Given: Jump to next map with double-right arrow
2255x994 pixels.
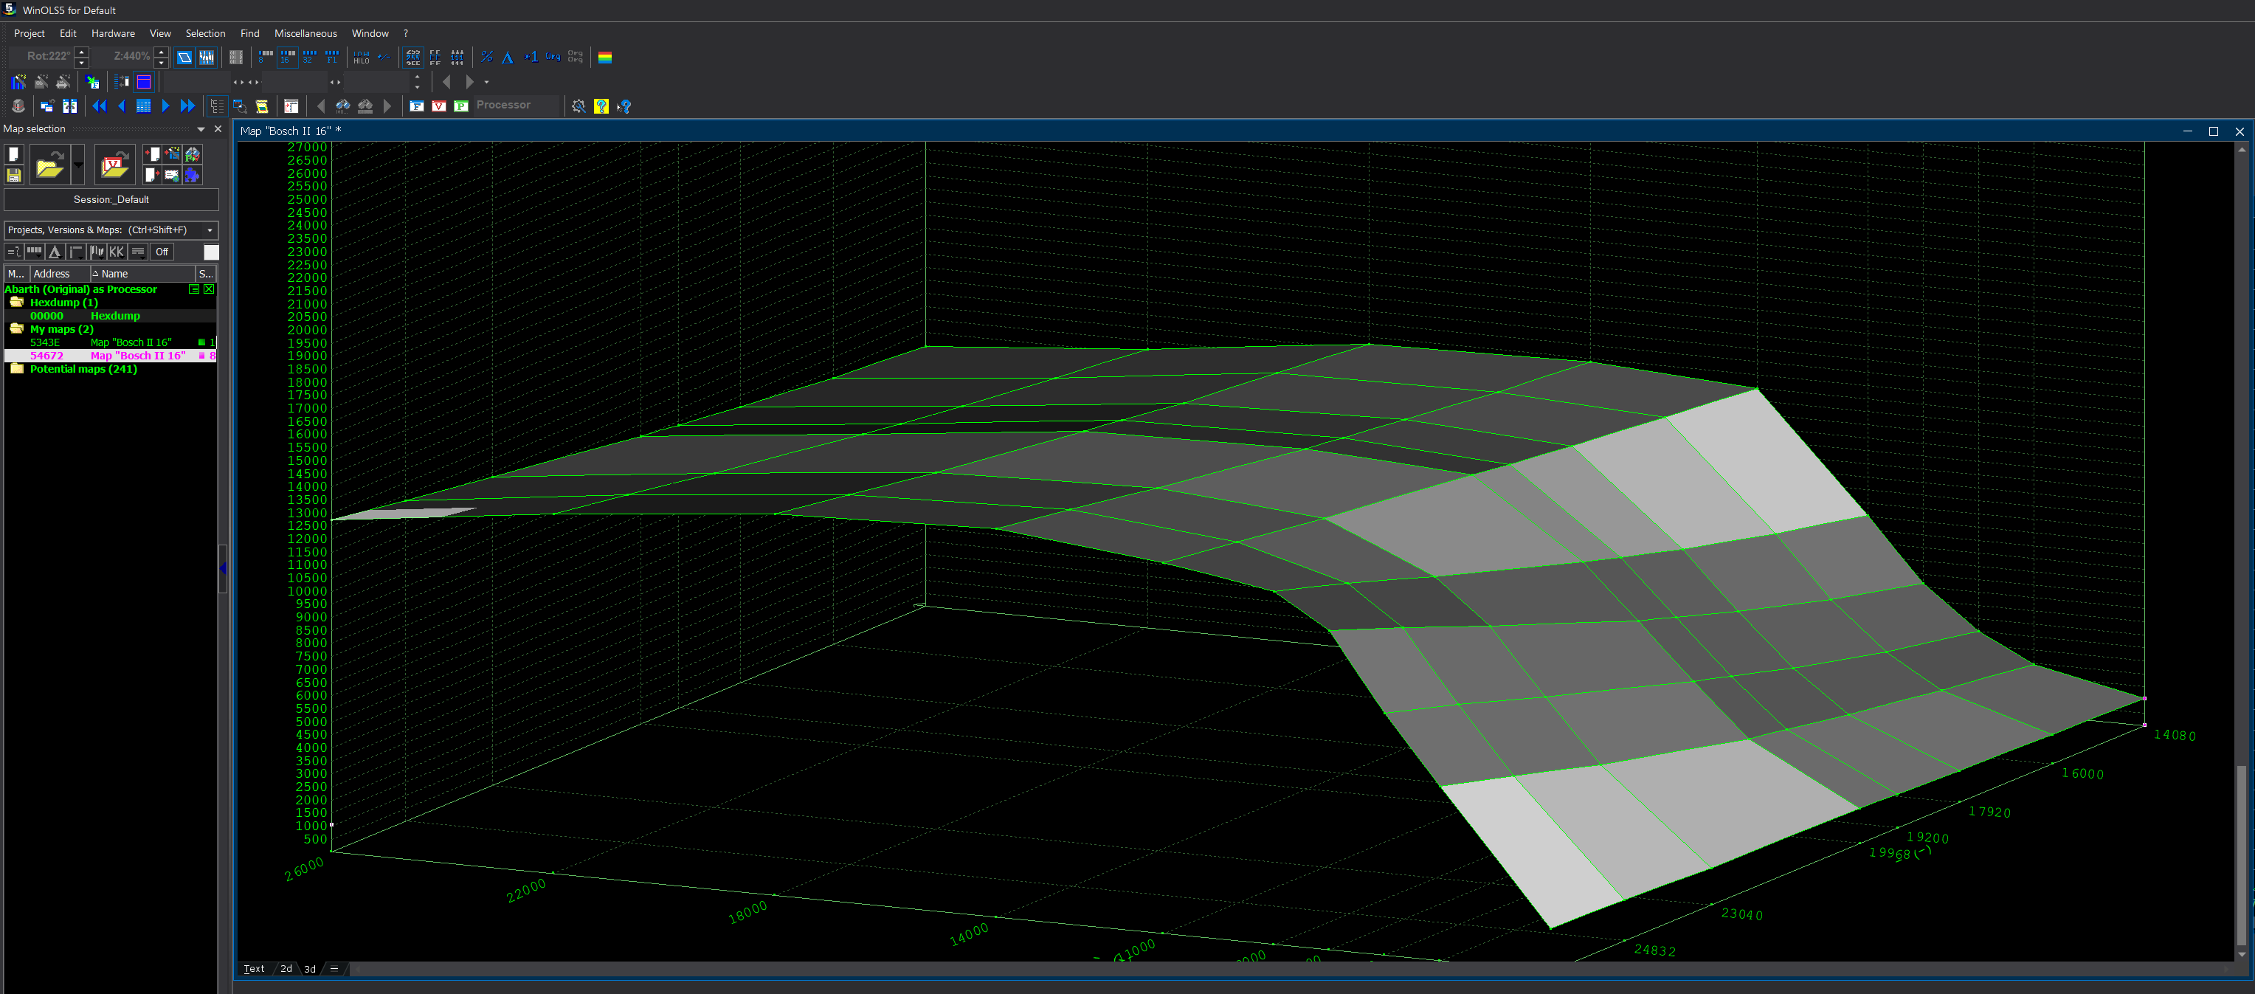Looking at the screenshot, I should (187, 106).
